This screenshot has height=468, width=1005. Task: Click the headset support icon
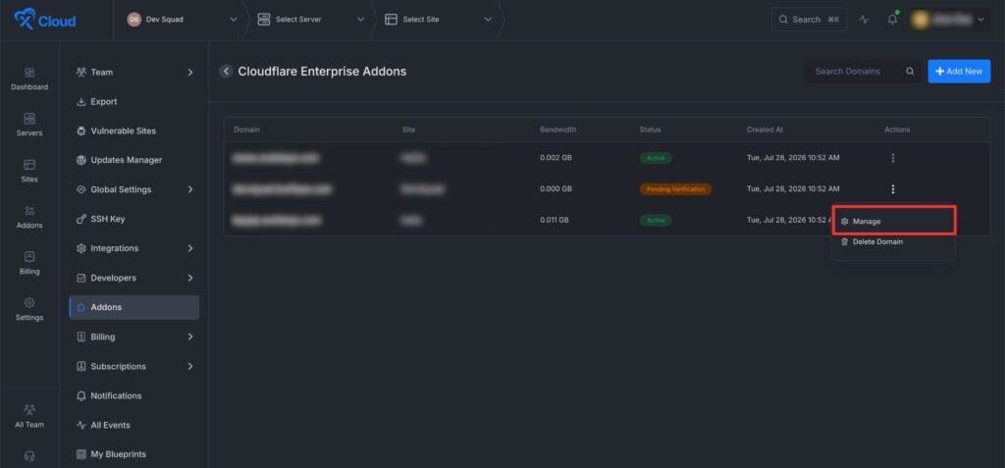pyautogui.click(x=29, y=456)
